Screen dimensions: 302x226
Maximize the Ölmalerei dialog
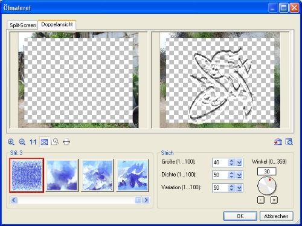tap(283, 8)
